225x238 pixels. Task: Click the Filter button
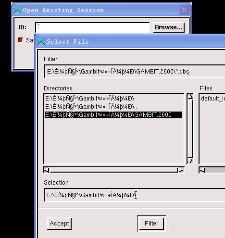tap(151, 224)
